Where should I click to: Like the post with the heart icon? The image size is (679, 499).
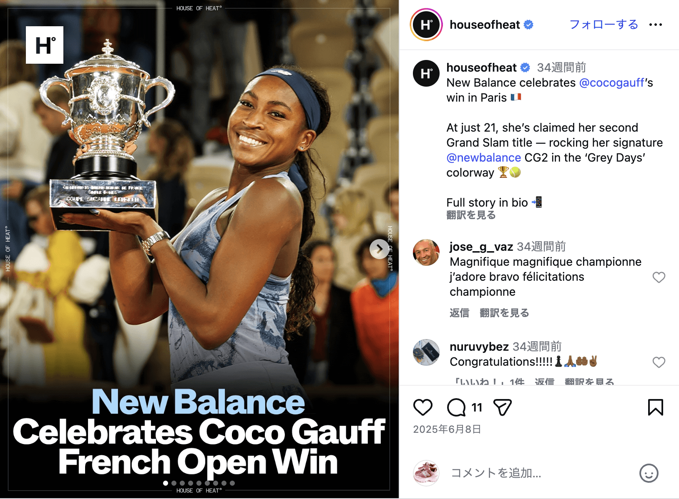[422, 407]
